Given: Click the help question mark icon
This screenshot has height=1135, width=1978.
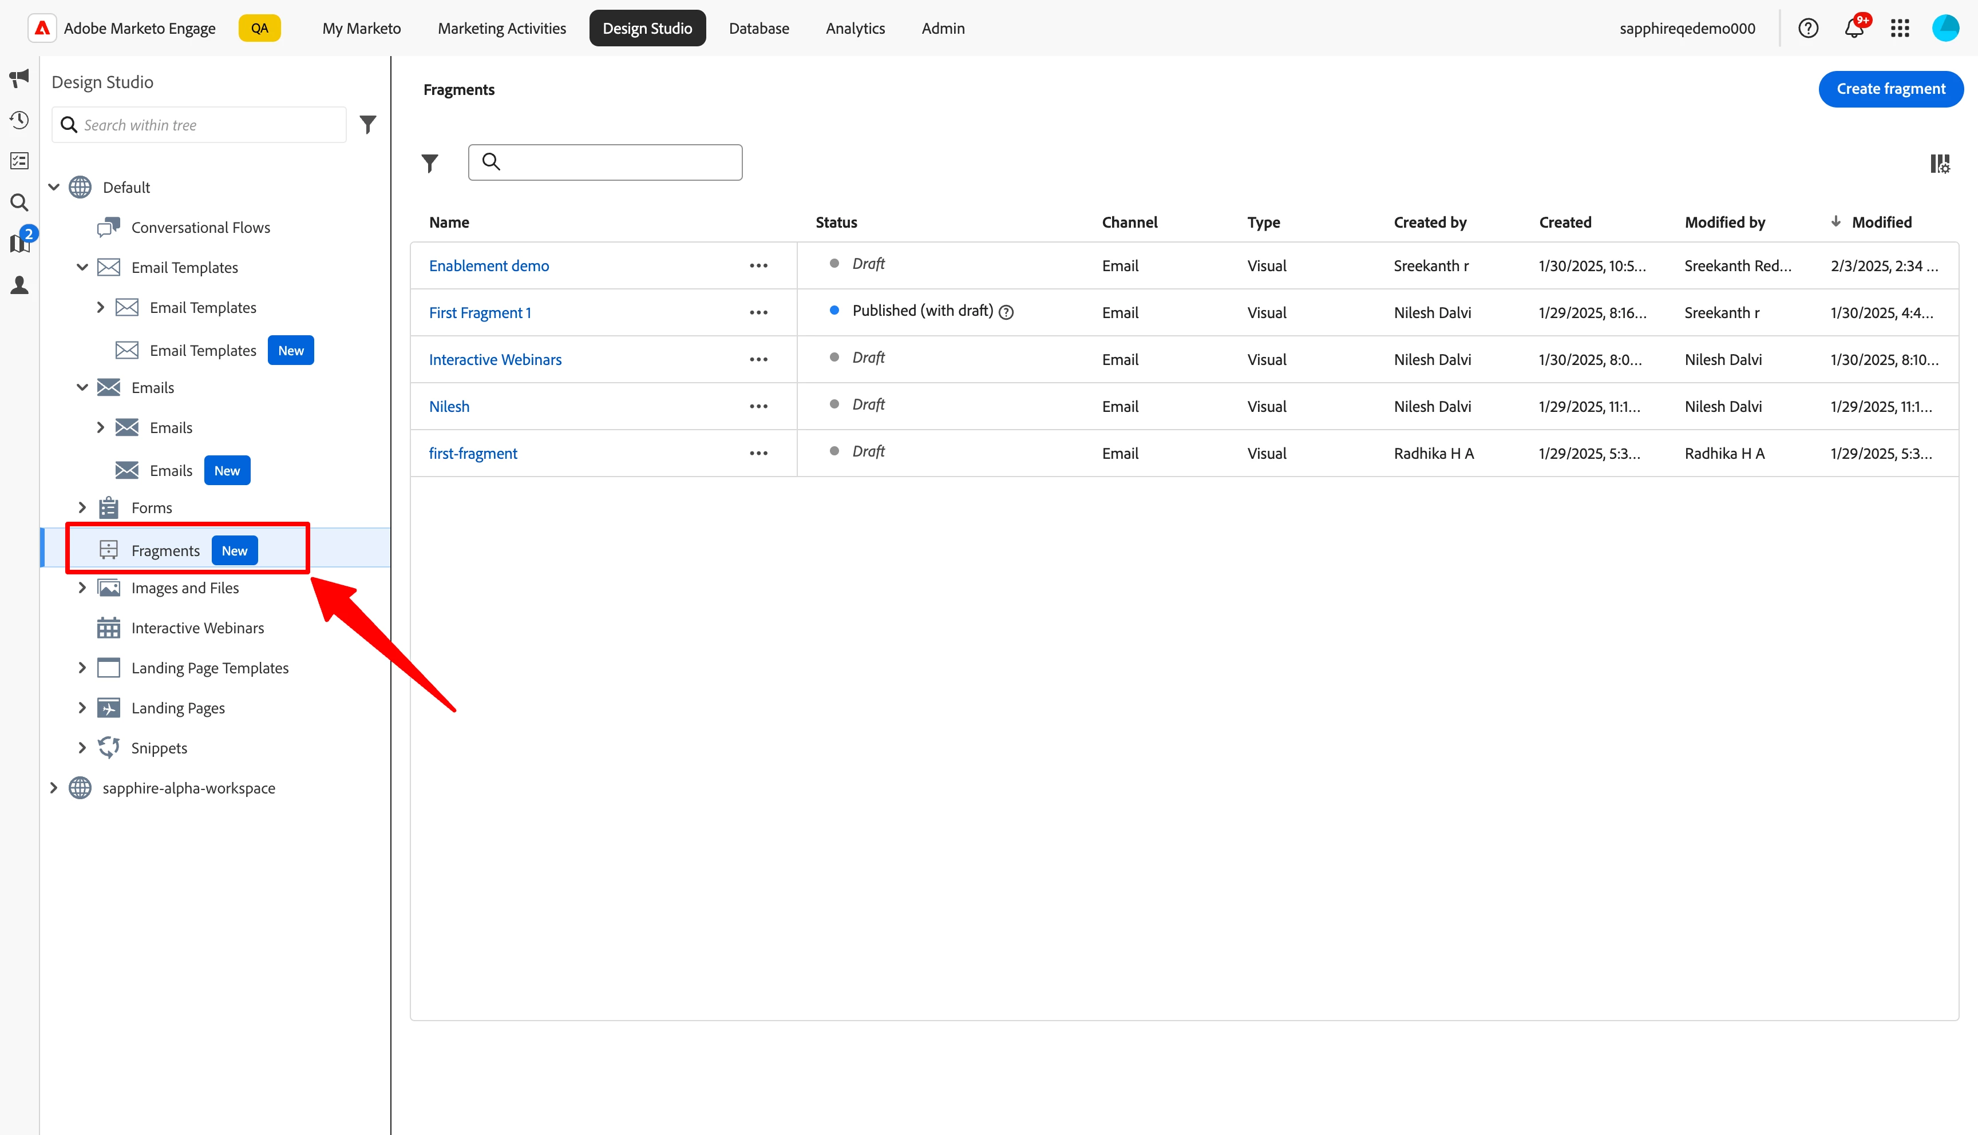Looking at the screenshot, I should (1808, 29).
